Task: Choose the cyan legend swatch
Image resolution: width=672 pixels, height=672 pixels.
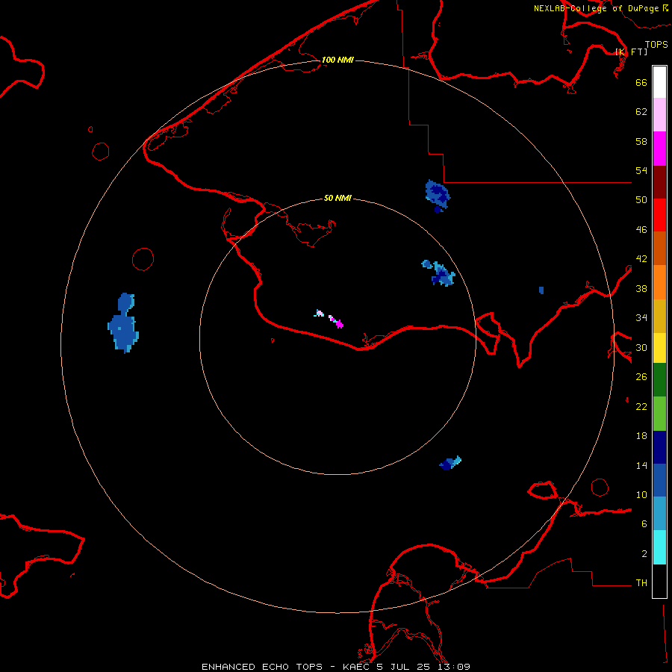Action: tap(659, 547)
